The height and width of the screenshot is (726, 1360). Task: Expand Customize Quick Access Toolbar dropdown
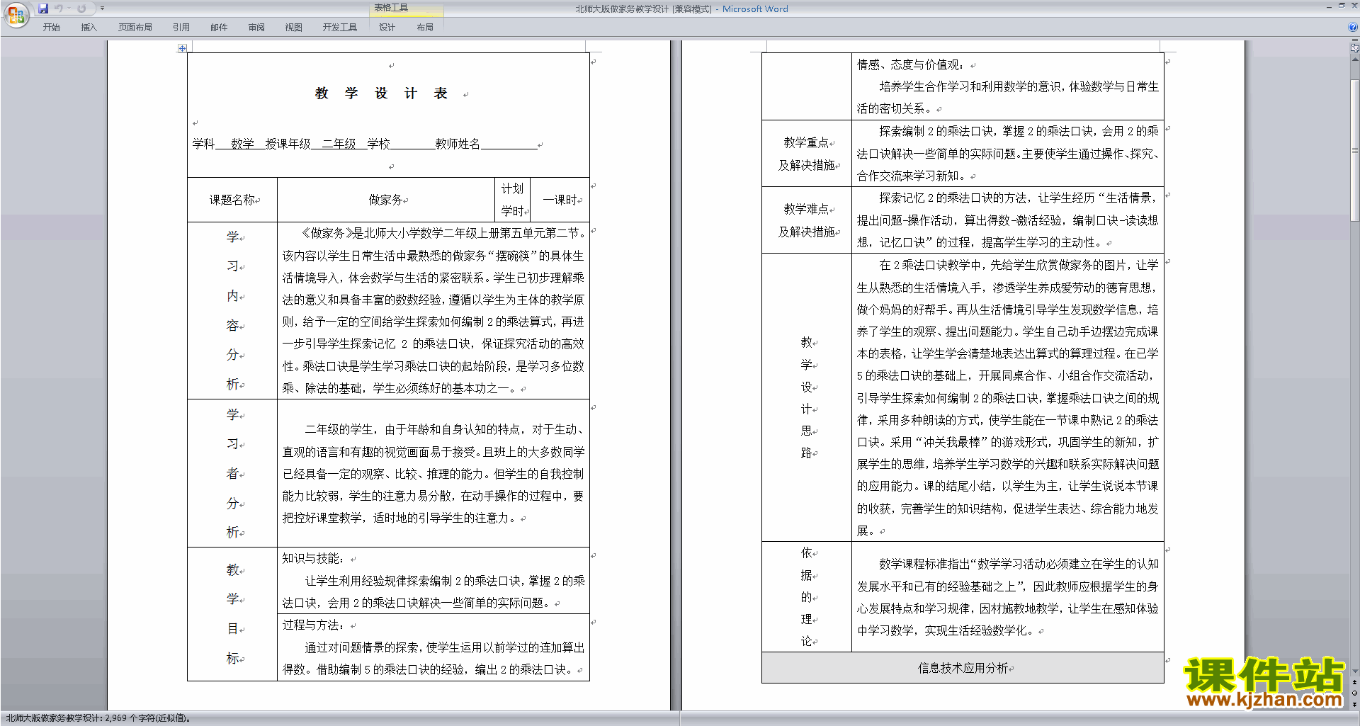pyautogui.click(x=102, y=8)
